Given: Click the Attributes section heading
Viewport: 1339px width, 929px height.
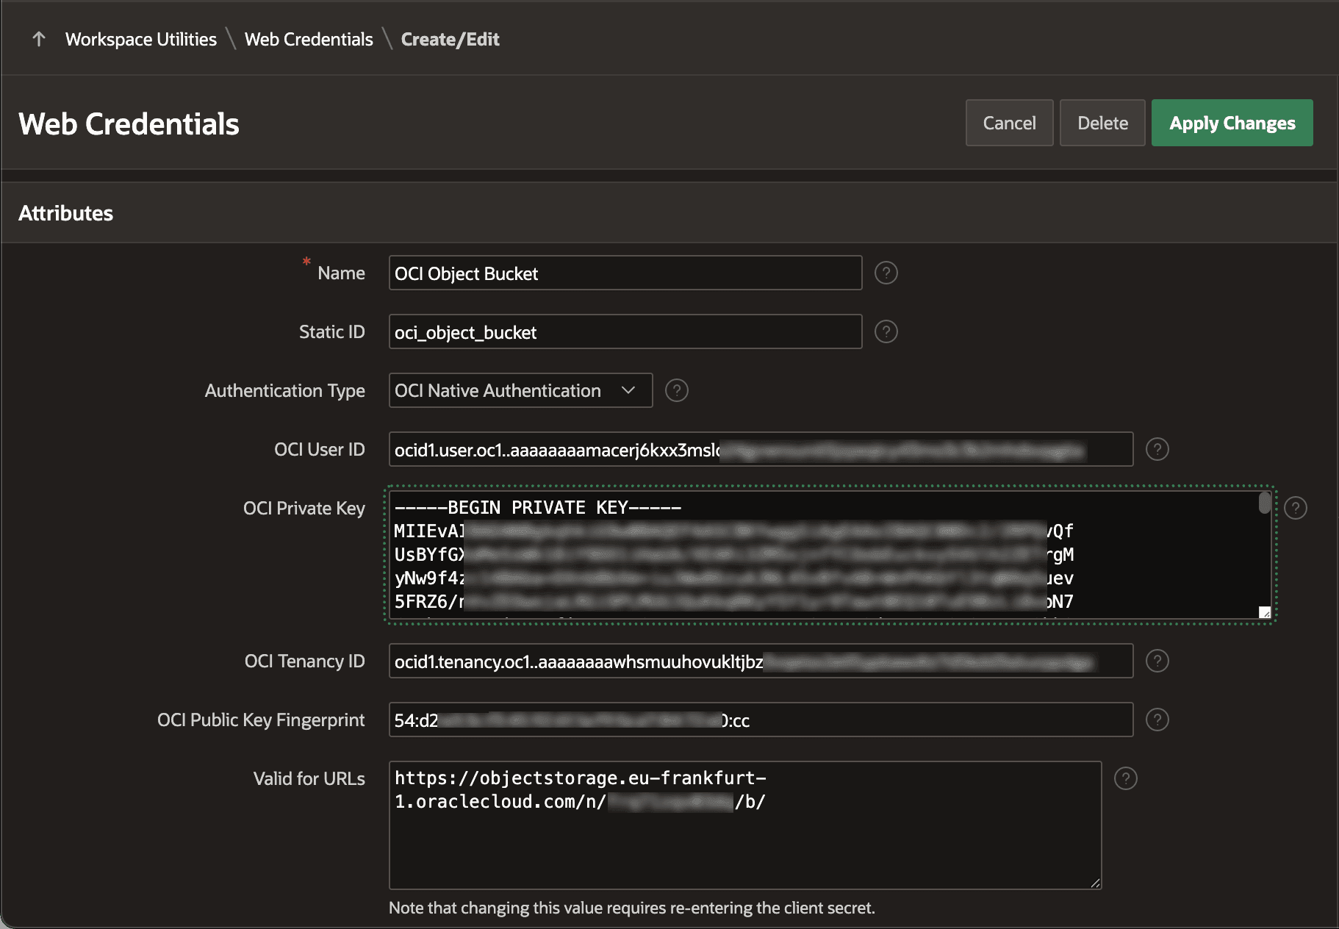Looking at the screenshot, I should [65, 213].
